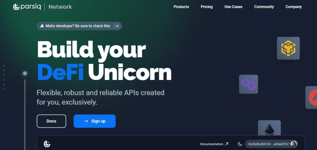Open the Pricing page
Viewport: 317px width, 150px height.
tap(206, 7)
